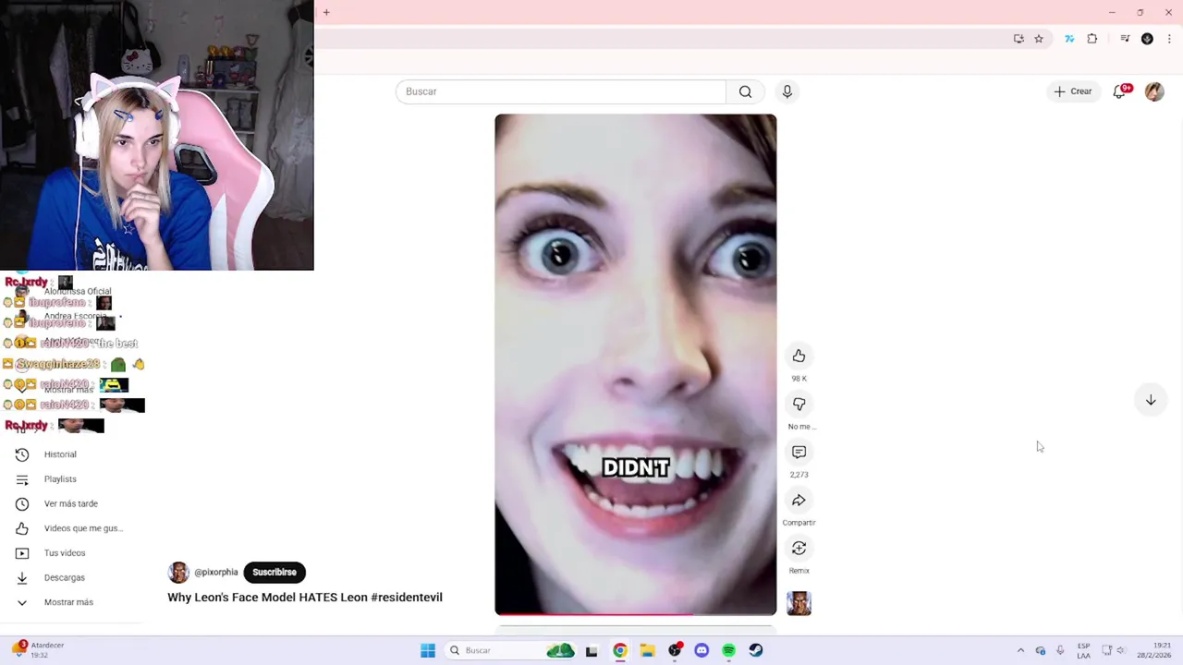Open the Atardecer weather widget
The height and width of the screenshot is (665, 1183).
click(37, 650)
